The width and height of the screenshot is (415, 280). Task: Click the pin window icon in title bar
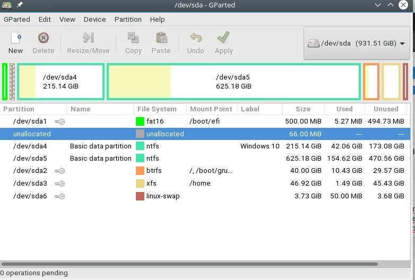20,5
